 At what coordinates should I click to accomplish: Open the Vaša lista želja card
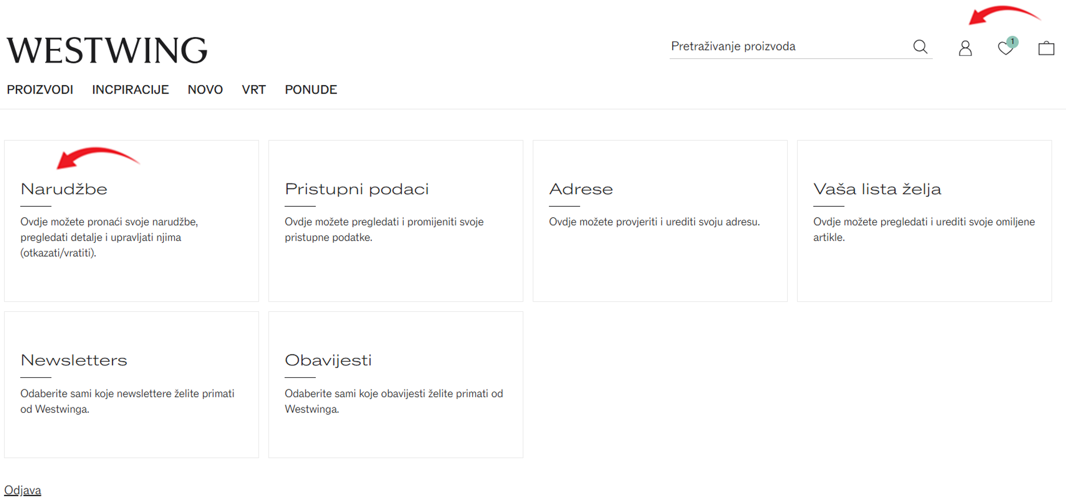coord(924,221)
